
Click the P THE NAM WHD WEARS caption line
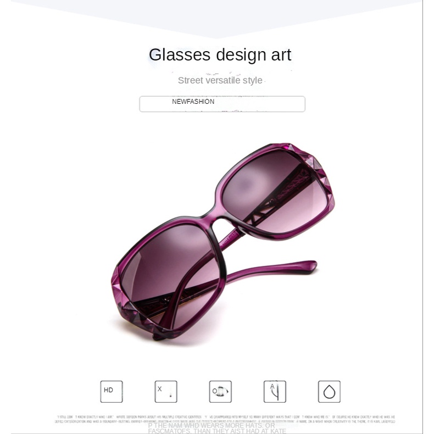point(212,425)
